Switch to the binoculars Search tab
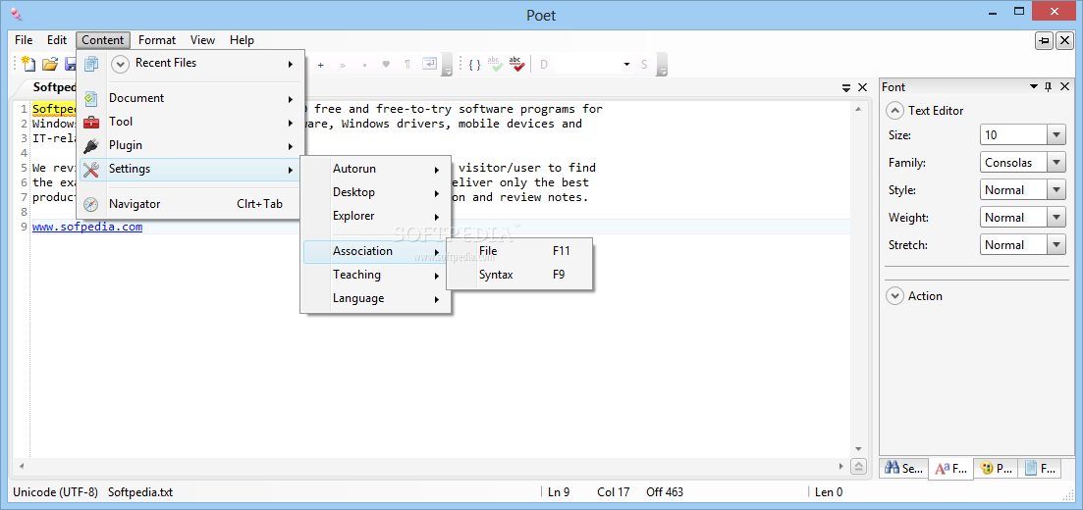Viewport: 1083px width, 510px height. pos(903,469)
